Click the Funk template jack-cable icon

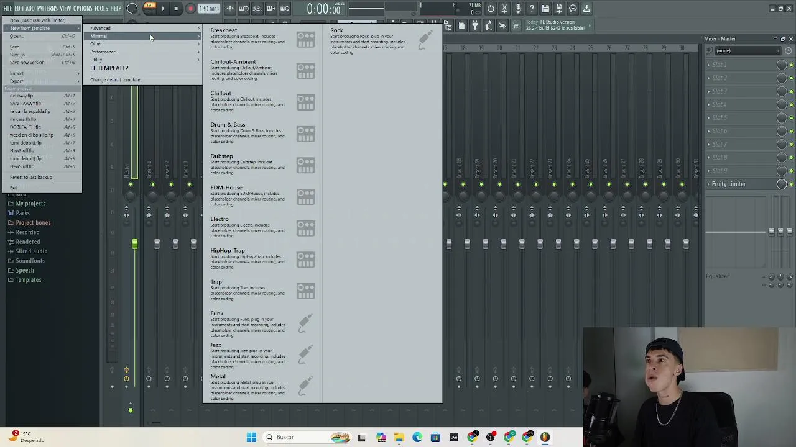pos(305,322)
